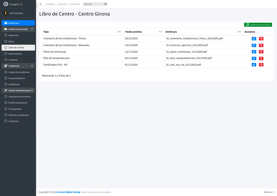
Task: Open the Centros top menu item
Action: tap(51, 4)
